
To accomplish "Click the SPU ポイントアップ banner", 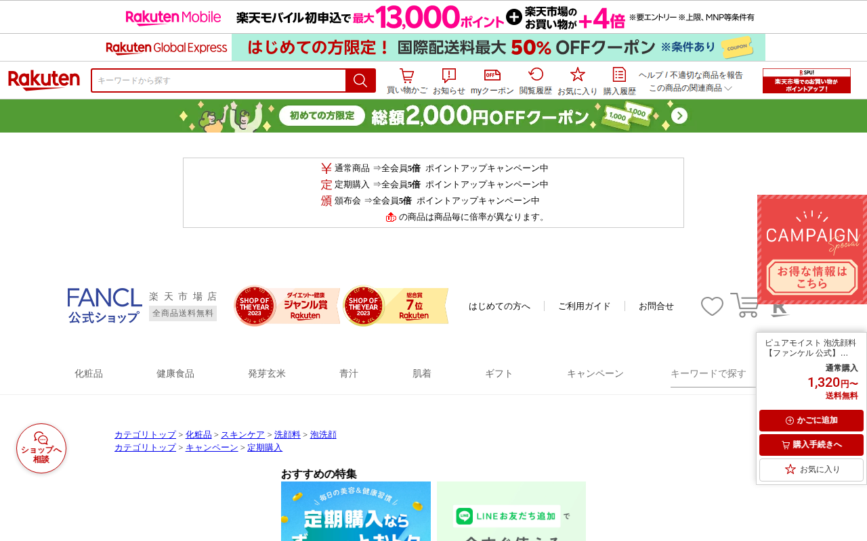I will (x=807, y=80).
